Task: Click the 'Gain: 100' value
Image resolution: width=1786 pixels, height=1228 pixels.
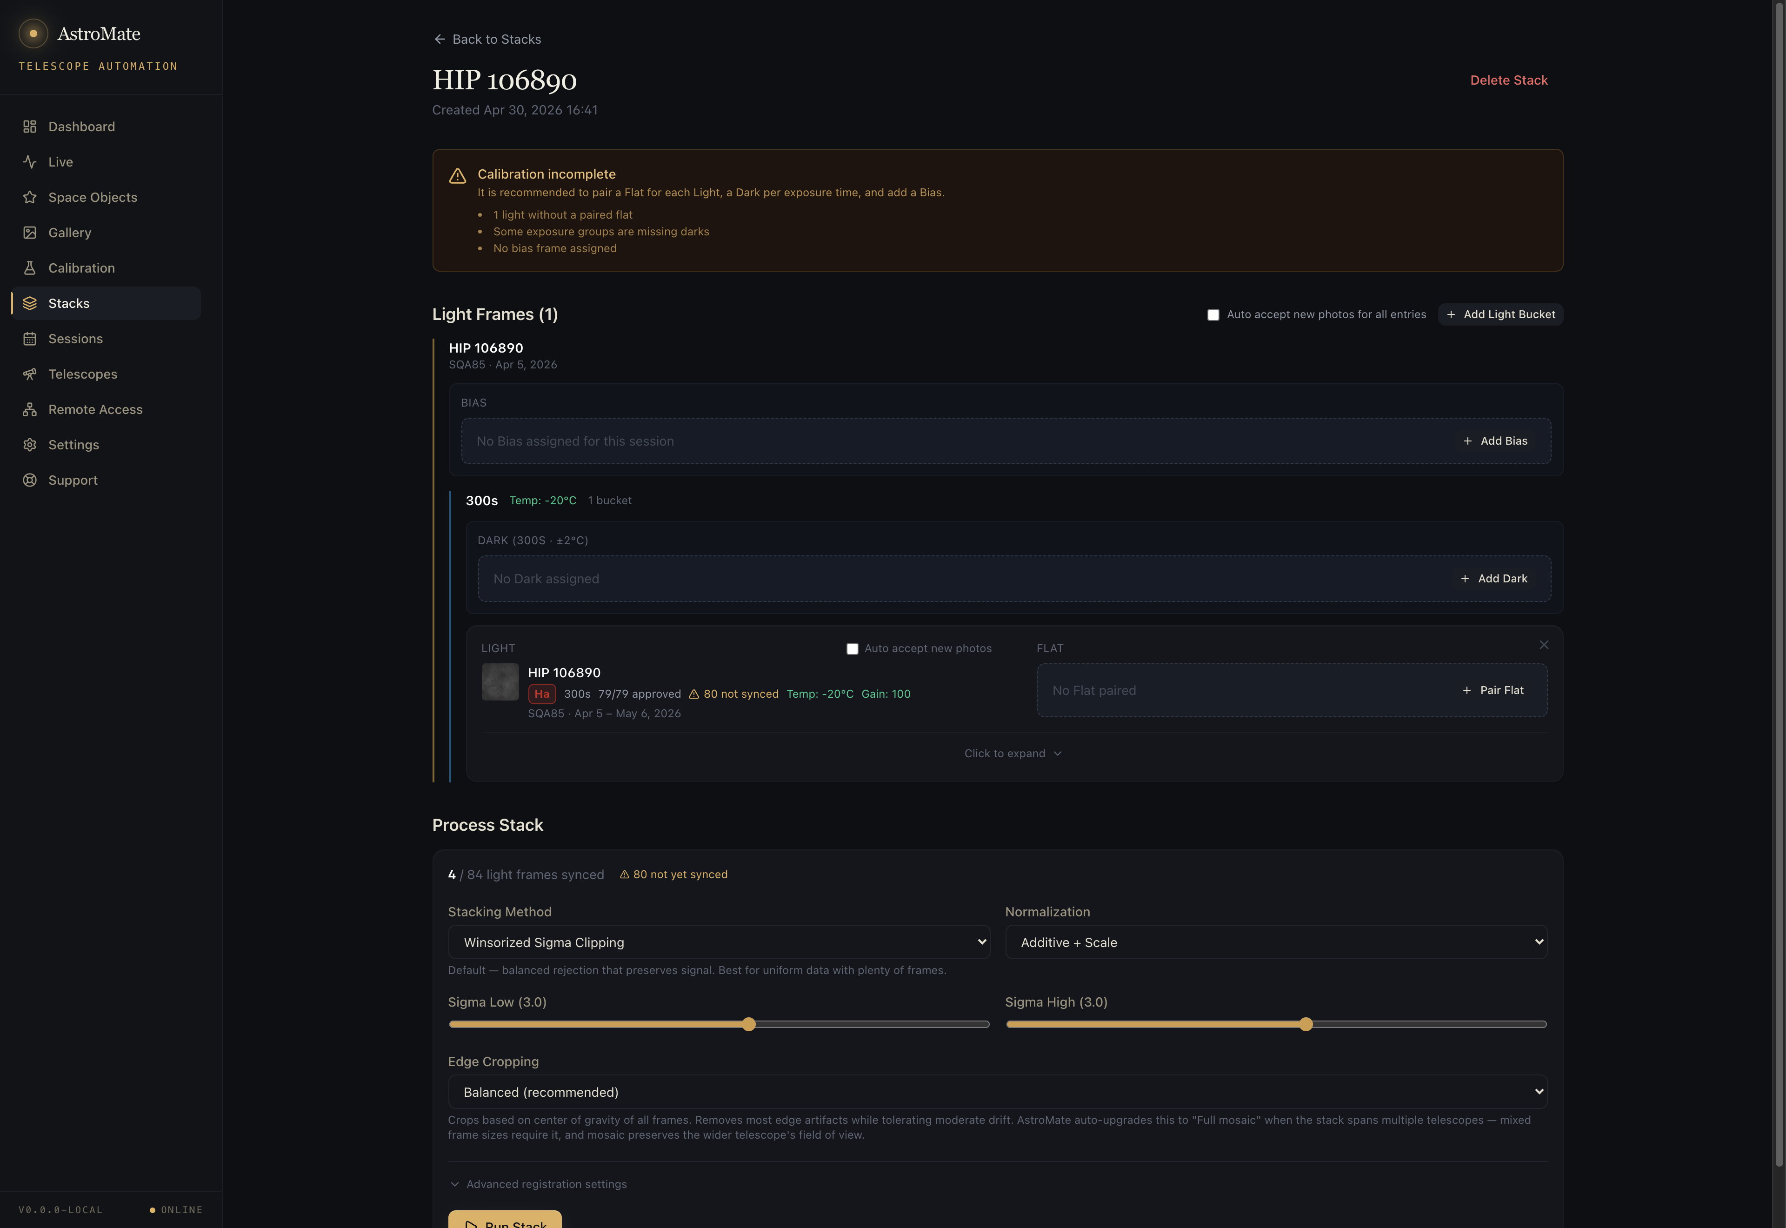Action: tap(885, 694)
